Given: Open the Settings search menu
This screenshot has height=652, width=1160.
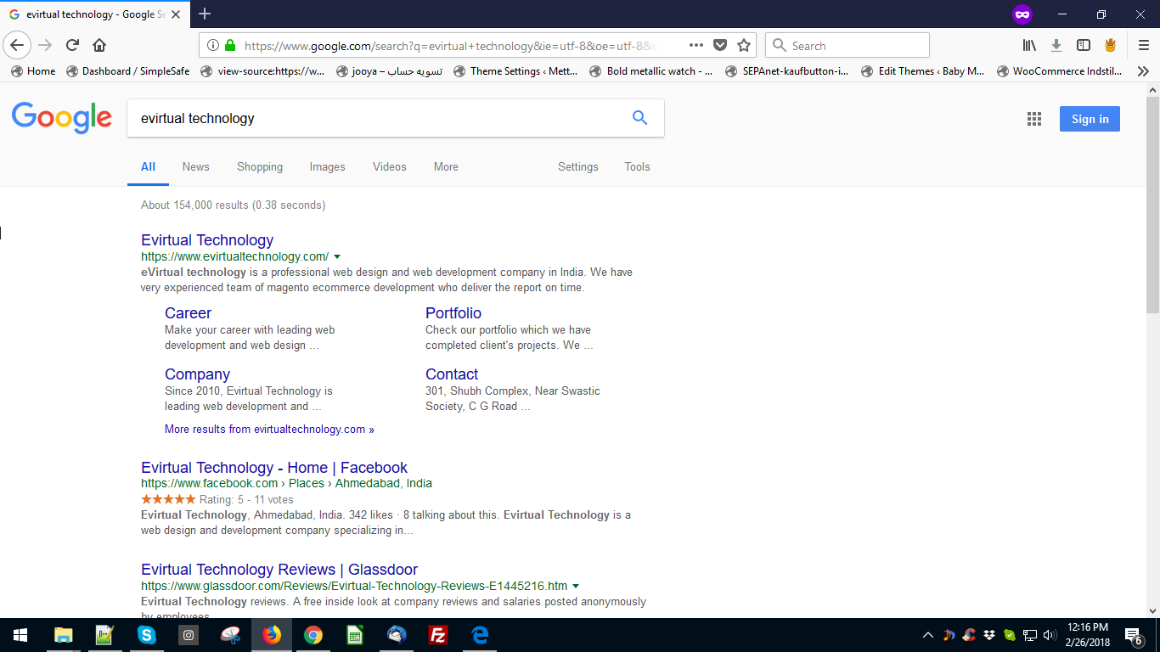Looking at the screenshot, I should click(x=578, y=166).
